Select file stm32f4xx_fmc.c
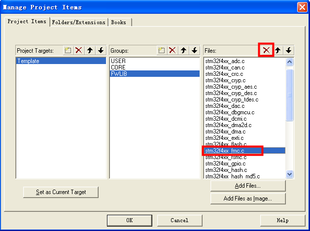Image resolution: width=310 pixels, height=231 pixels. (245, 151)
